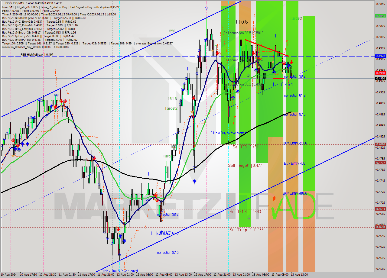Click the green Target2 label

171,108
